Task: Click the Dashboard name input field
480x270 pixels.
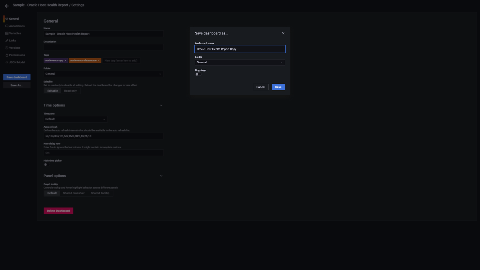Action: [239, 49]
